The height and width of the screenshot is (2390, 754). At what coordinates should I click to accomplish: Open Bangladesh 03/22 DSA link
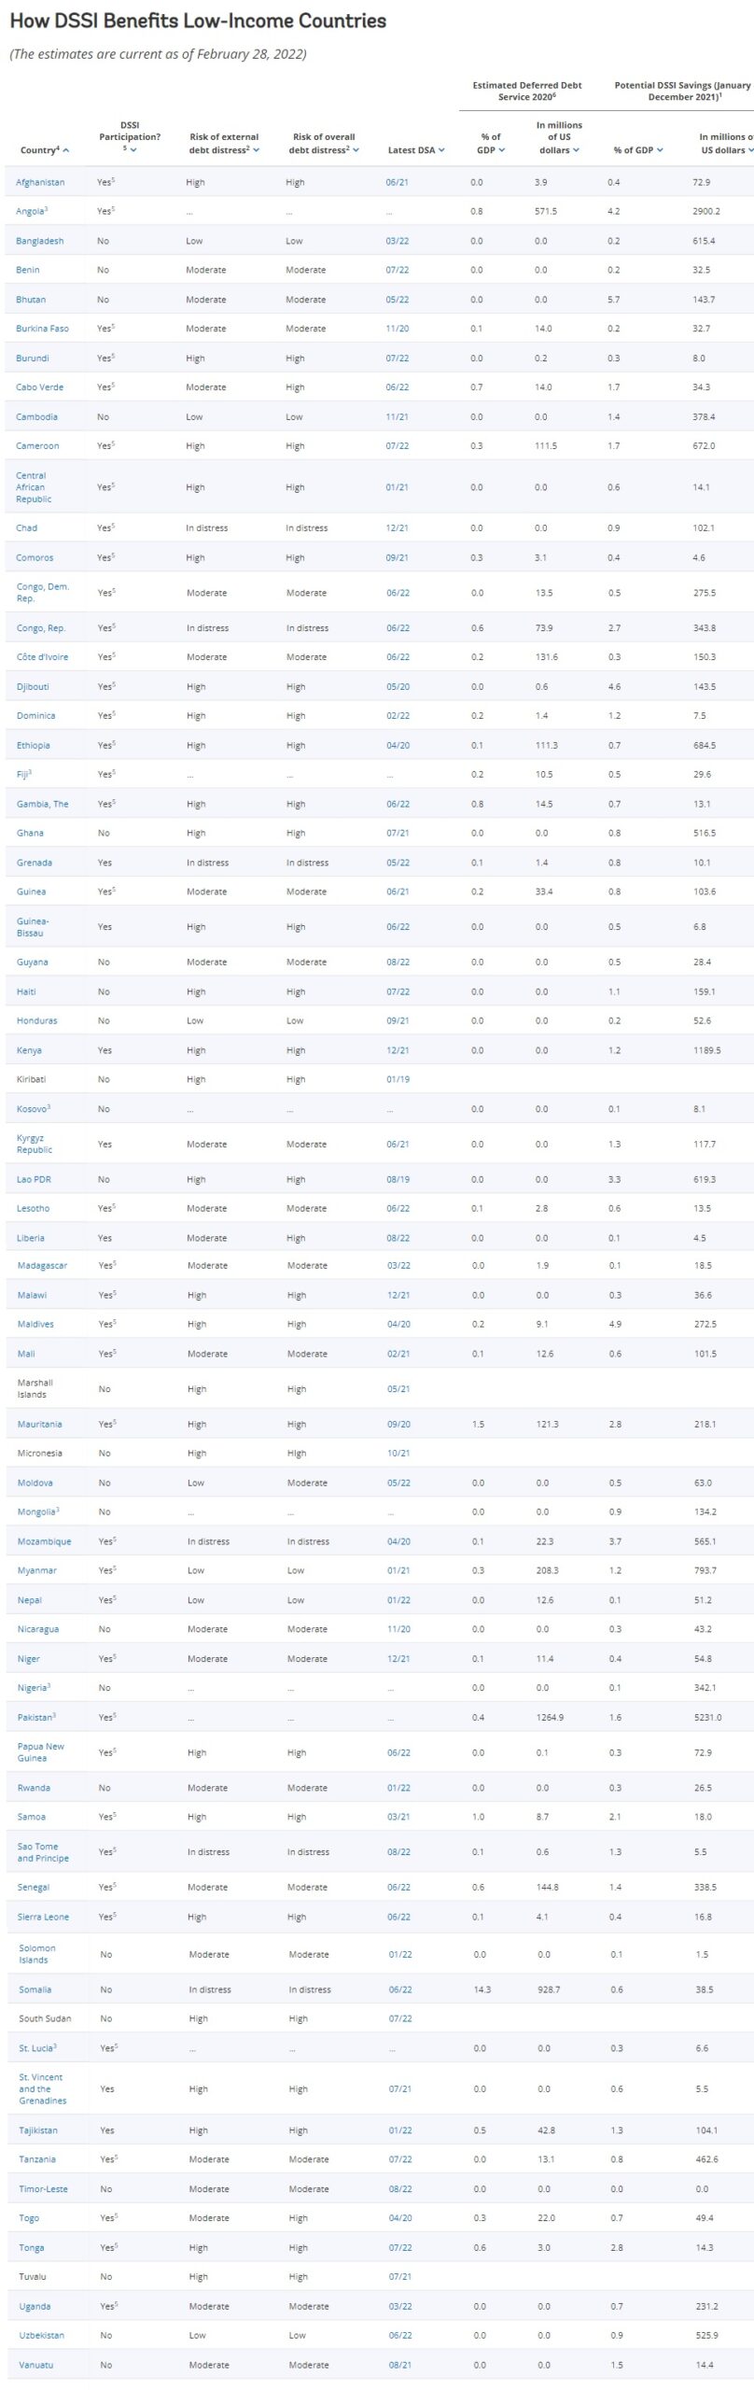[x=397, y=241]
